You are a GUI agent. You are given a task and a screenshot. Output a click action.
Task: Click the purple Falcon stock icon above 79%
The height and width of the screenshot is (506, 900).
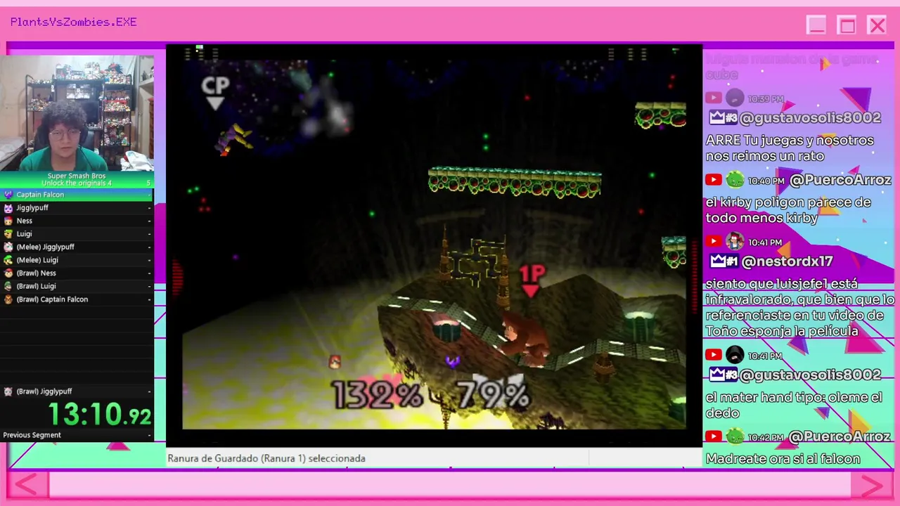click(x=452, y=361)
